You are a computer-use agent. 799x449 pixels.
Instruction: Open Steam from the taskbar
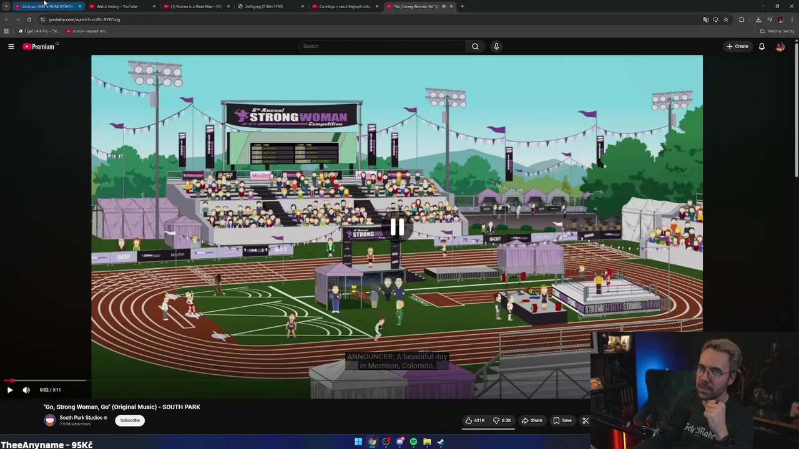(441, 442)
